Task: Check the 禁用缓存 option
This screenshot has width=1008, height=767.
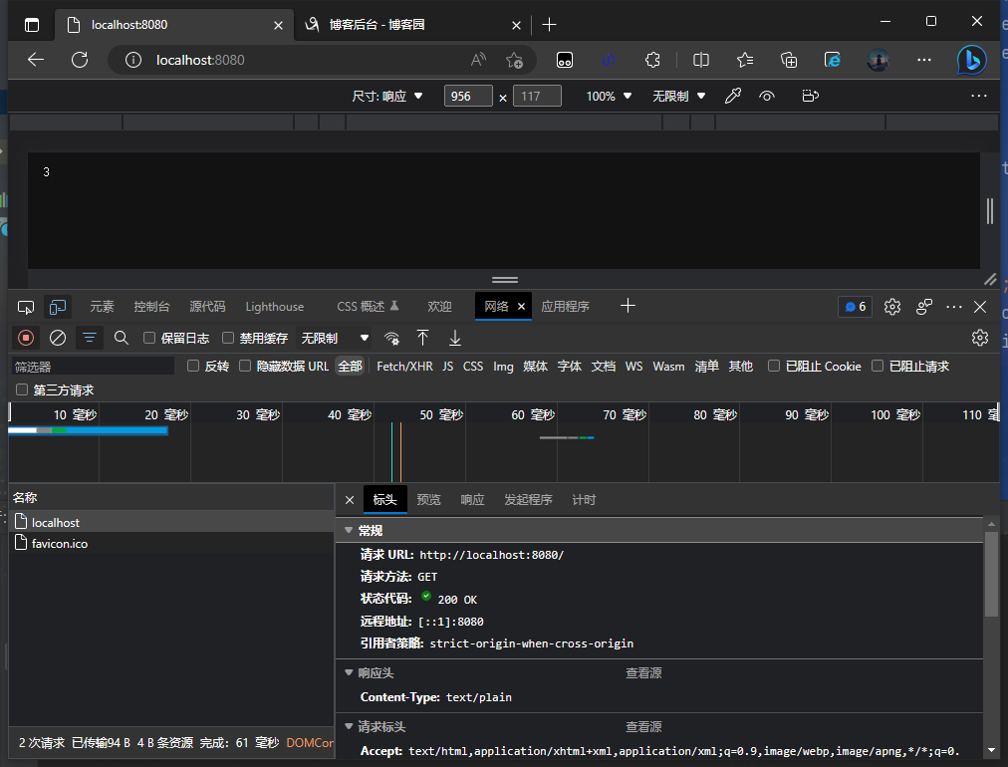Action: 228,338
